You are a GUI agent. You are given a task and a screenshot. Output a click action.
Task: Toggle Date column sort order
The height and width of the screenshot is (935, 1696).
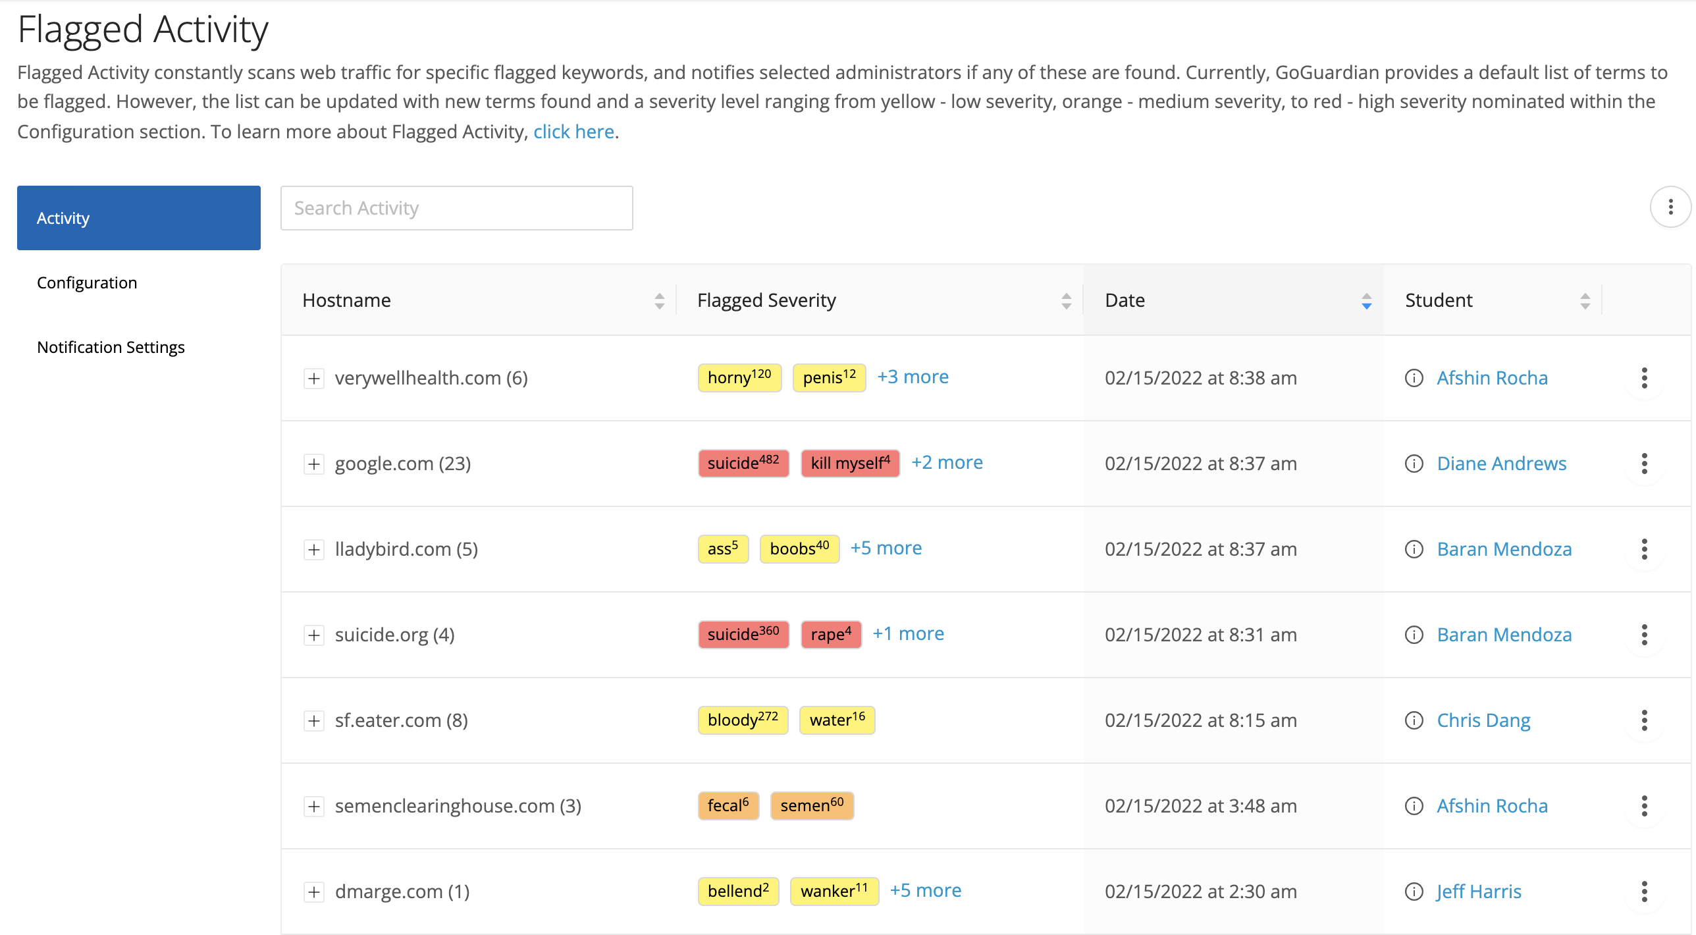pos(1366,301)
